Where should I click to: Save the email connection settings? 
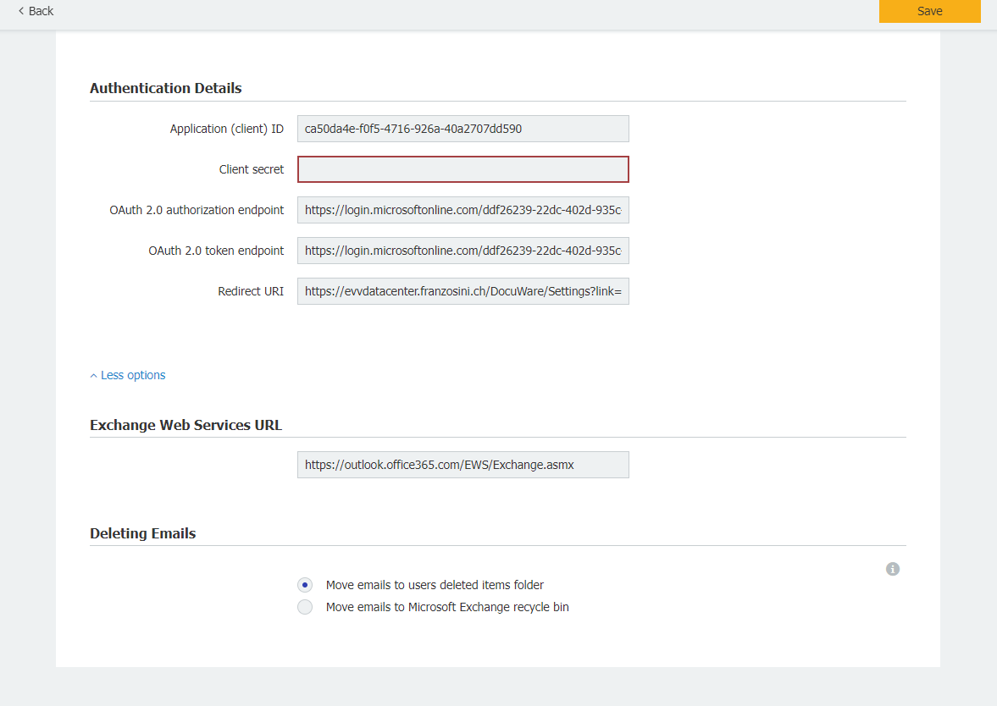pos(929,11)
